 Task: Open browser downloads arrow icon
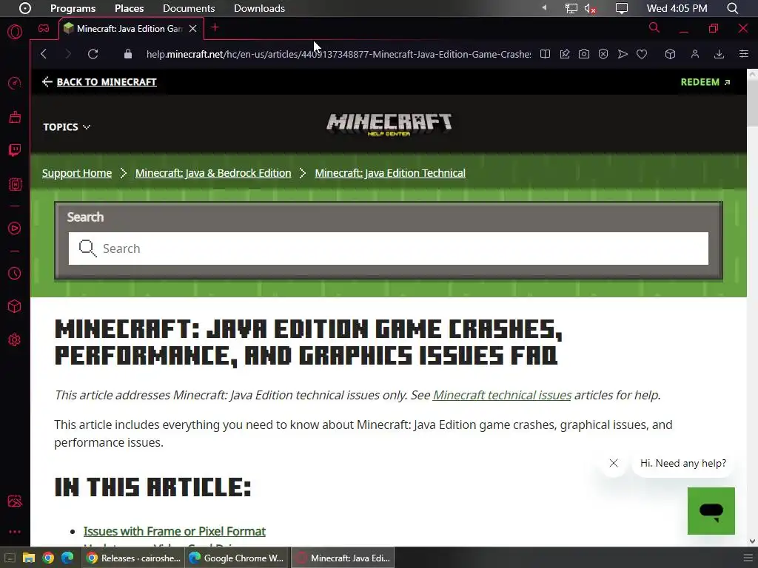coord(719,54)
